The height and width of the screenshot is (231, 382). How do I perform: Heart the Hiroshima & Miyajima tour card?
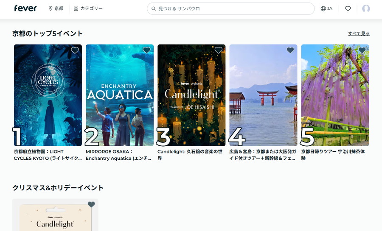coord(290,50)
